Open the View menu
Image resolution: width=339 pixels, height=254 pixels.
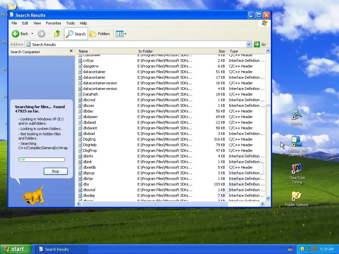point(37,23)
